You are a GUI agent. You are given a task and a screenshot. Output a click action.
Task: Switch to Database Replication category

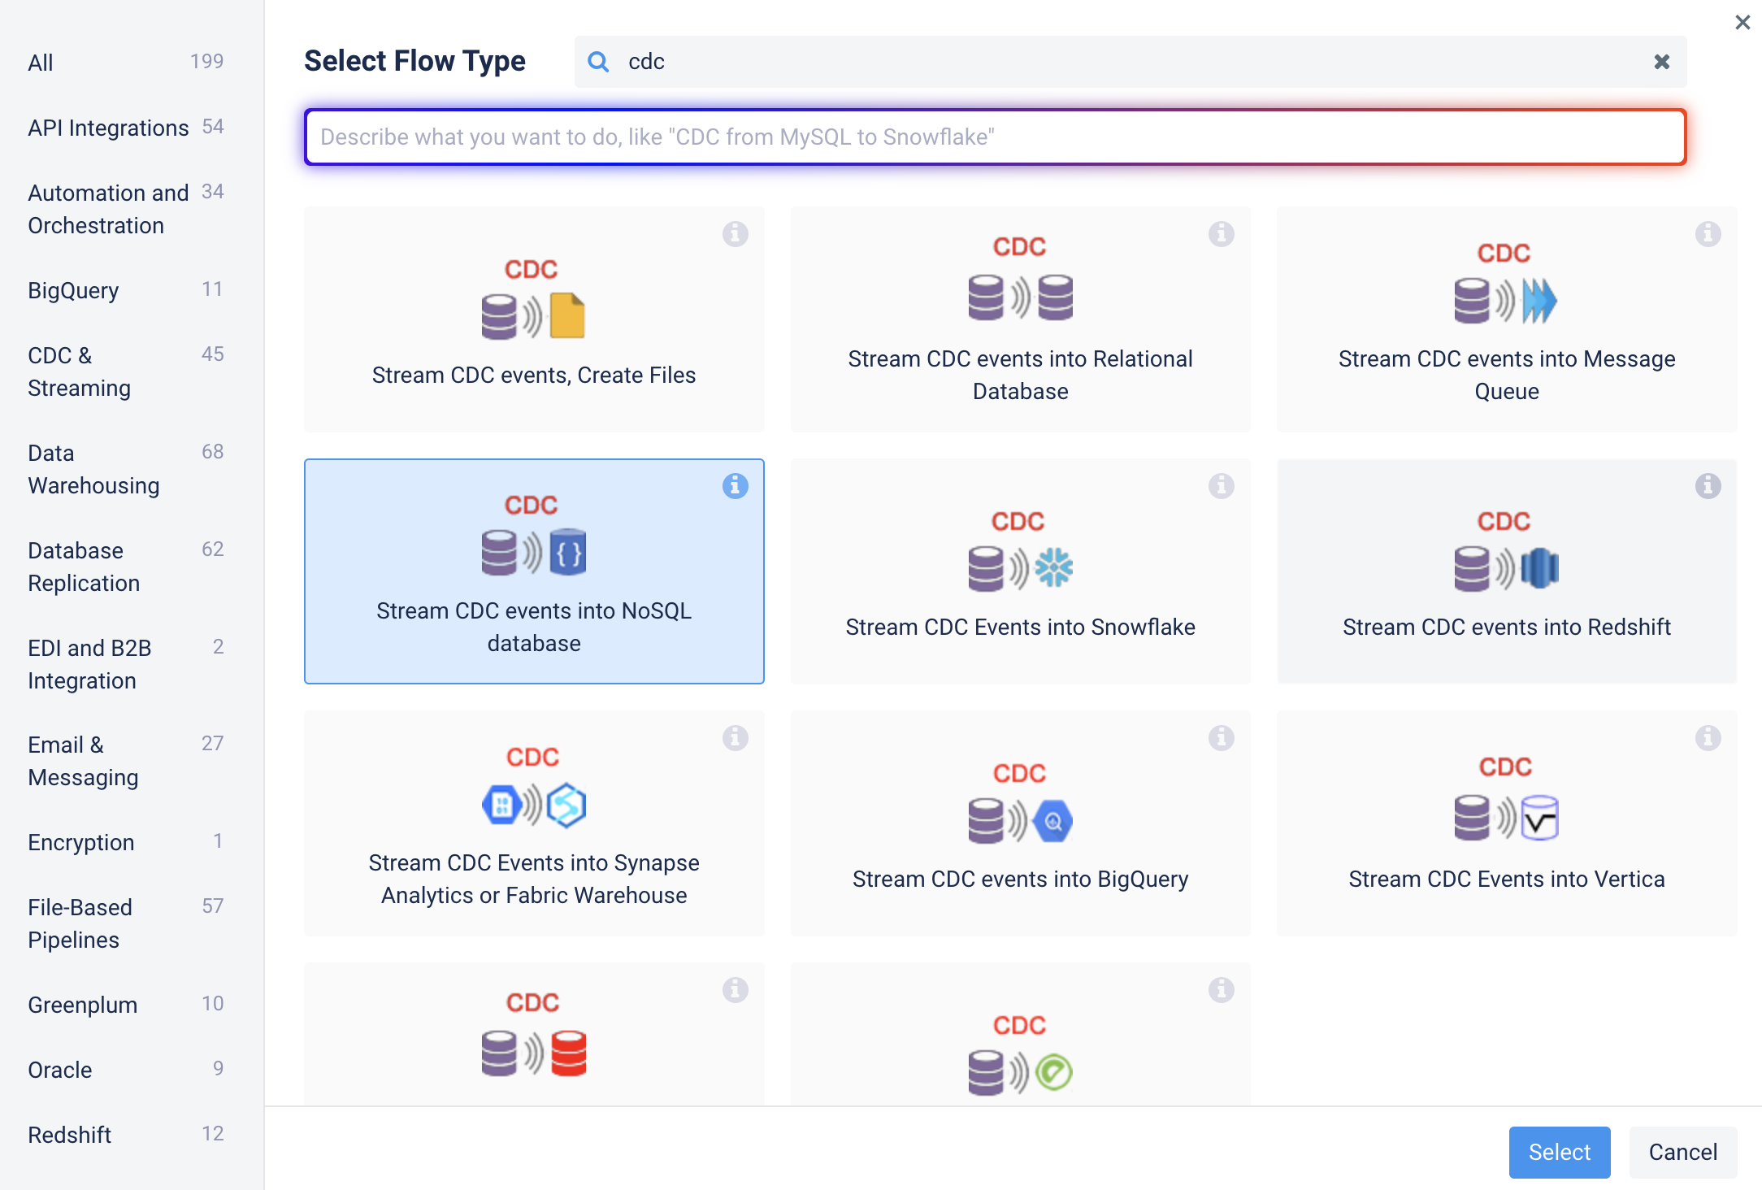[x=84, y=567]
